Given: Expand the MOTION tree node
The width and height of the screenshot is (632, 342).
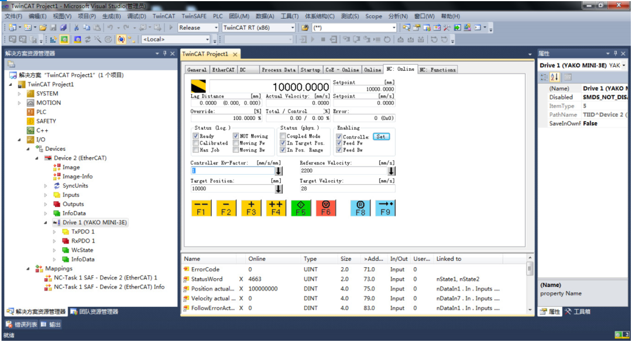Looking at the screenshot, I should pyautogui.click(x=19, y=103).
